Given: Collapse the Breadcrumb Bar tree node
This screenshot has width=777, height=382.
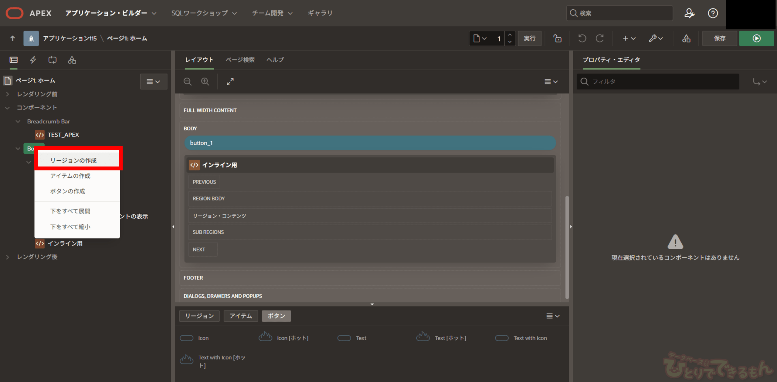Looking at the screenshot, I should [x=18, y=121].
